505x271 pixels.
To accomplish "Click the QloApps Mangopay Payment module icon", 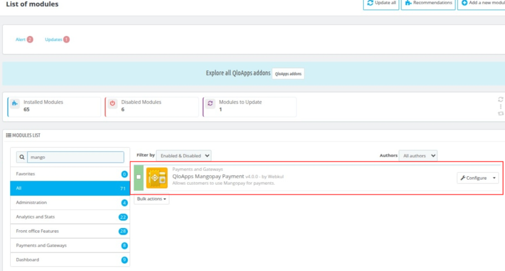I will (157, 178).
